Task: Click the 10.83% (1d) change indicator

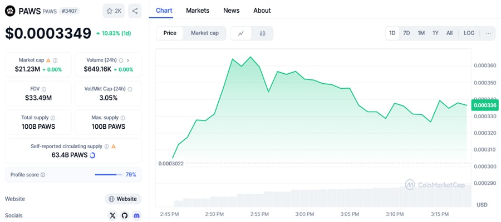Action: [x=114, y=33]
